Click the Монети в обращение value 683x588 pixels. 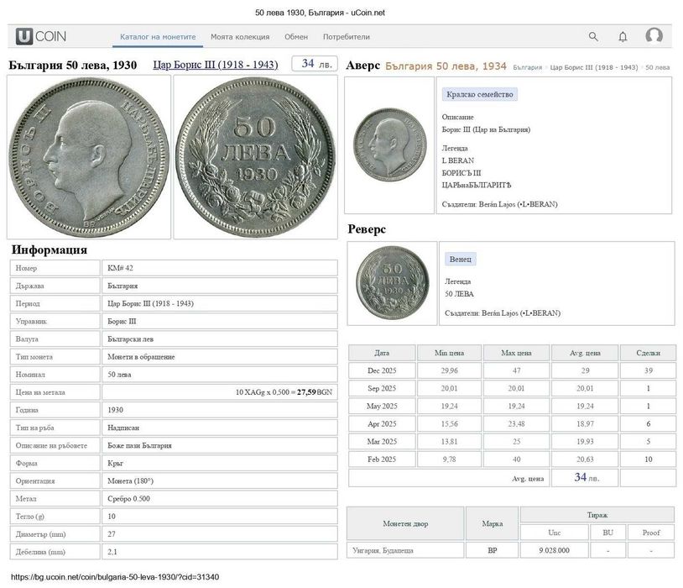point(141,357)
